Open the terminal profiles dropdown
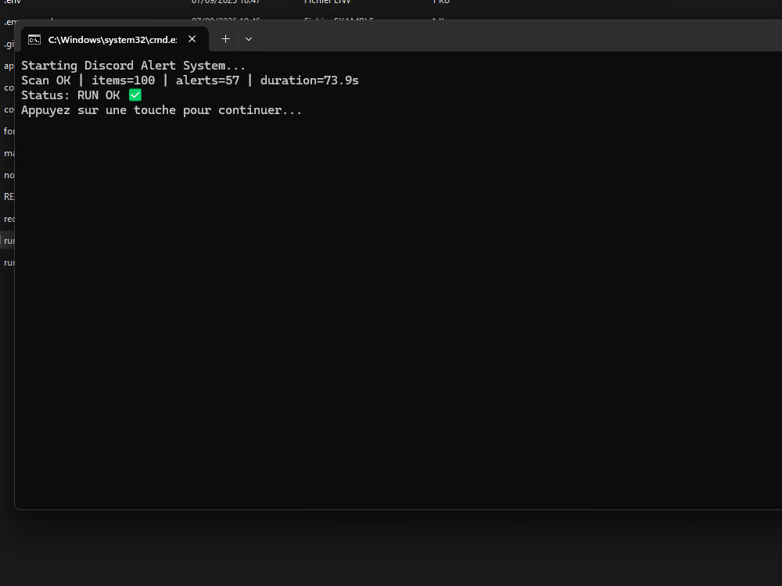The height and width of the screenshot is (586, 782). (249, 39)
